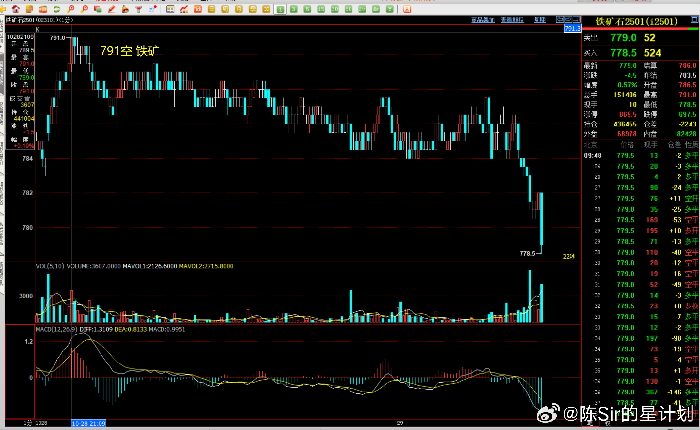The height and width of the screenshot is (430, 700).
Task: Click the 791空 铁矿 annotation text
Action: (x=130, y=51)
